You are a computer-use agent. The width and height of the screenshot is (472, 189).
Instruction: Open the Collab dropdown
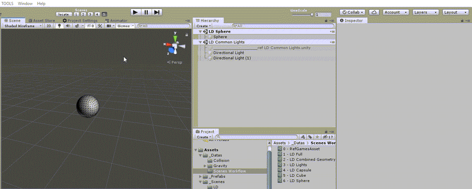[353, 12]
